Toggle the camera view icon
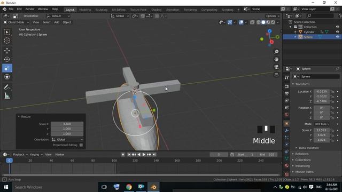The height and width of the screenshot is (192, 342). pyautogui.click(x=276, y=67)
